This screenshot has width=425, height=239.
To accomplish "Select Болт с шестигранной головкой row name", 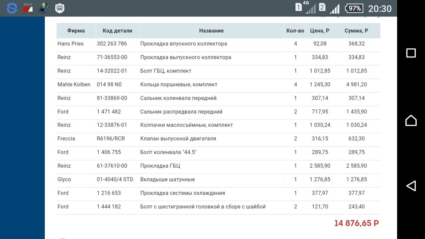I will [203, 207].
